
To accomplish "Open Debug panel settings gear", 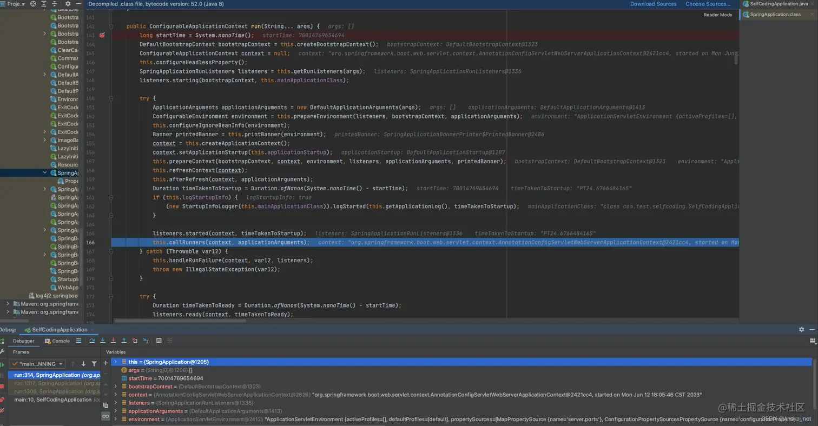I will pos(802,329).
